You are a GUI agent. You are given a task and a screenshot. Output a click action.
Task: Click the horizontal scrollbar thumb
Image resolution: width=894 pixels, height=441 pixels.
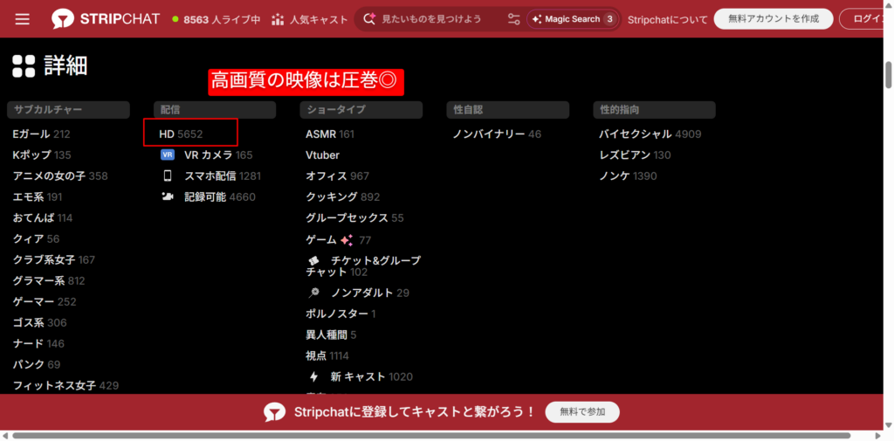point(431,436)
